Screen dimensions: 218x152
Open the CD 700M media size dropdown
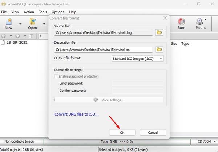click(206, 141)
